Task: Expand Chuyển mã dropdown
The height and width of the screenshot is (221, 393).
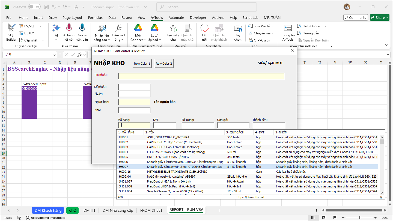Action: (272, 33)
